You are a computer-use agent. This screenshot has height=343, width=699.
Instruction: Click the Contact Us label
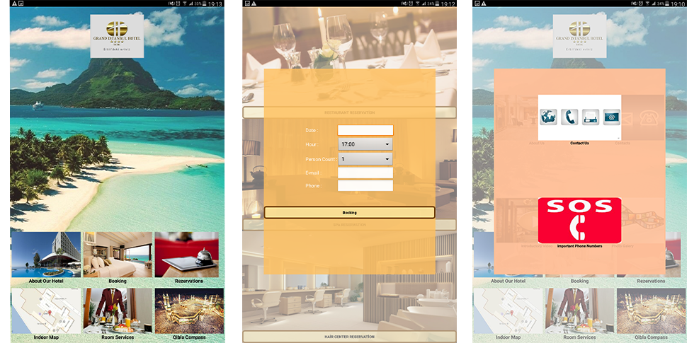[x=579, y=143]
